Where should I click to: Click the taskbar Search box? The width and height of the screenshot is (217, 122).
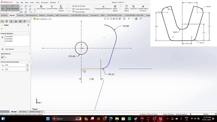[x=67, y=119]
